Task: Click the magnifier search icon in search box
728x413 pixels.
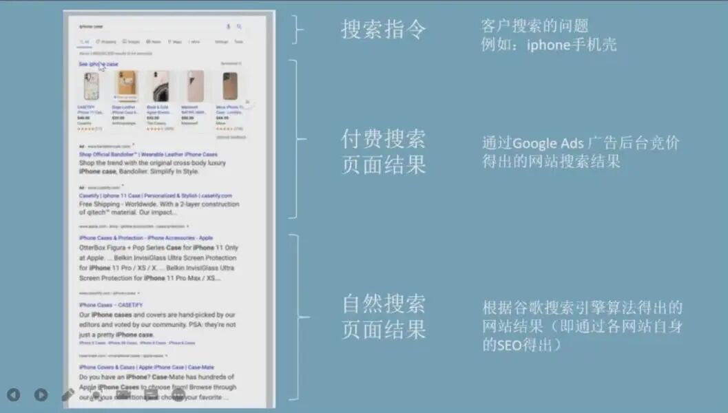Action: click(x=239, y=26)
